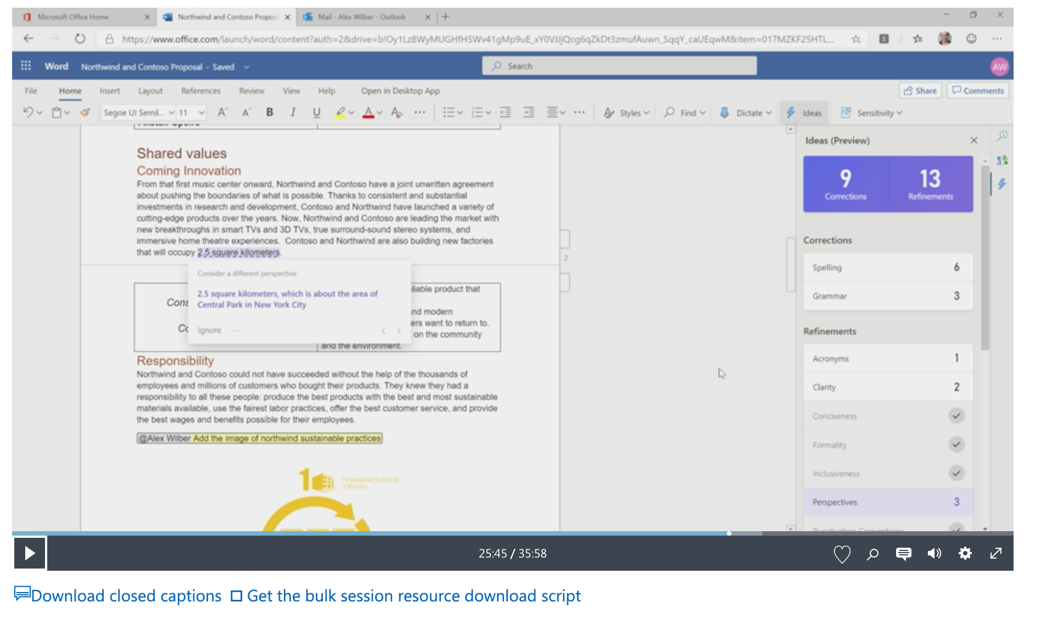Click the red font color icon

point(368,113)
